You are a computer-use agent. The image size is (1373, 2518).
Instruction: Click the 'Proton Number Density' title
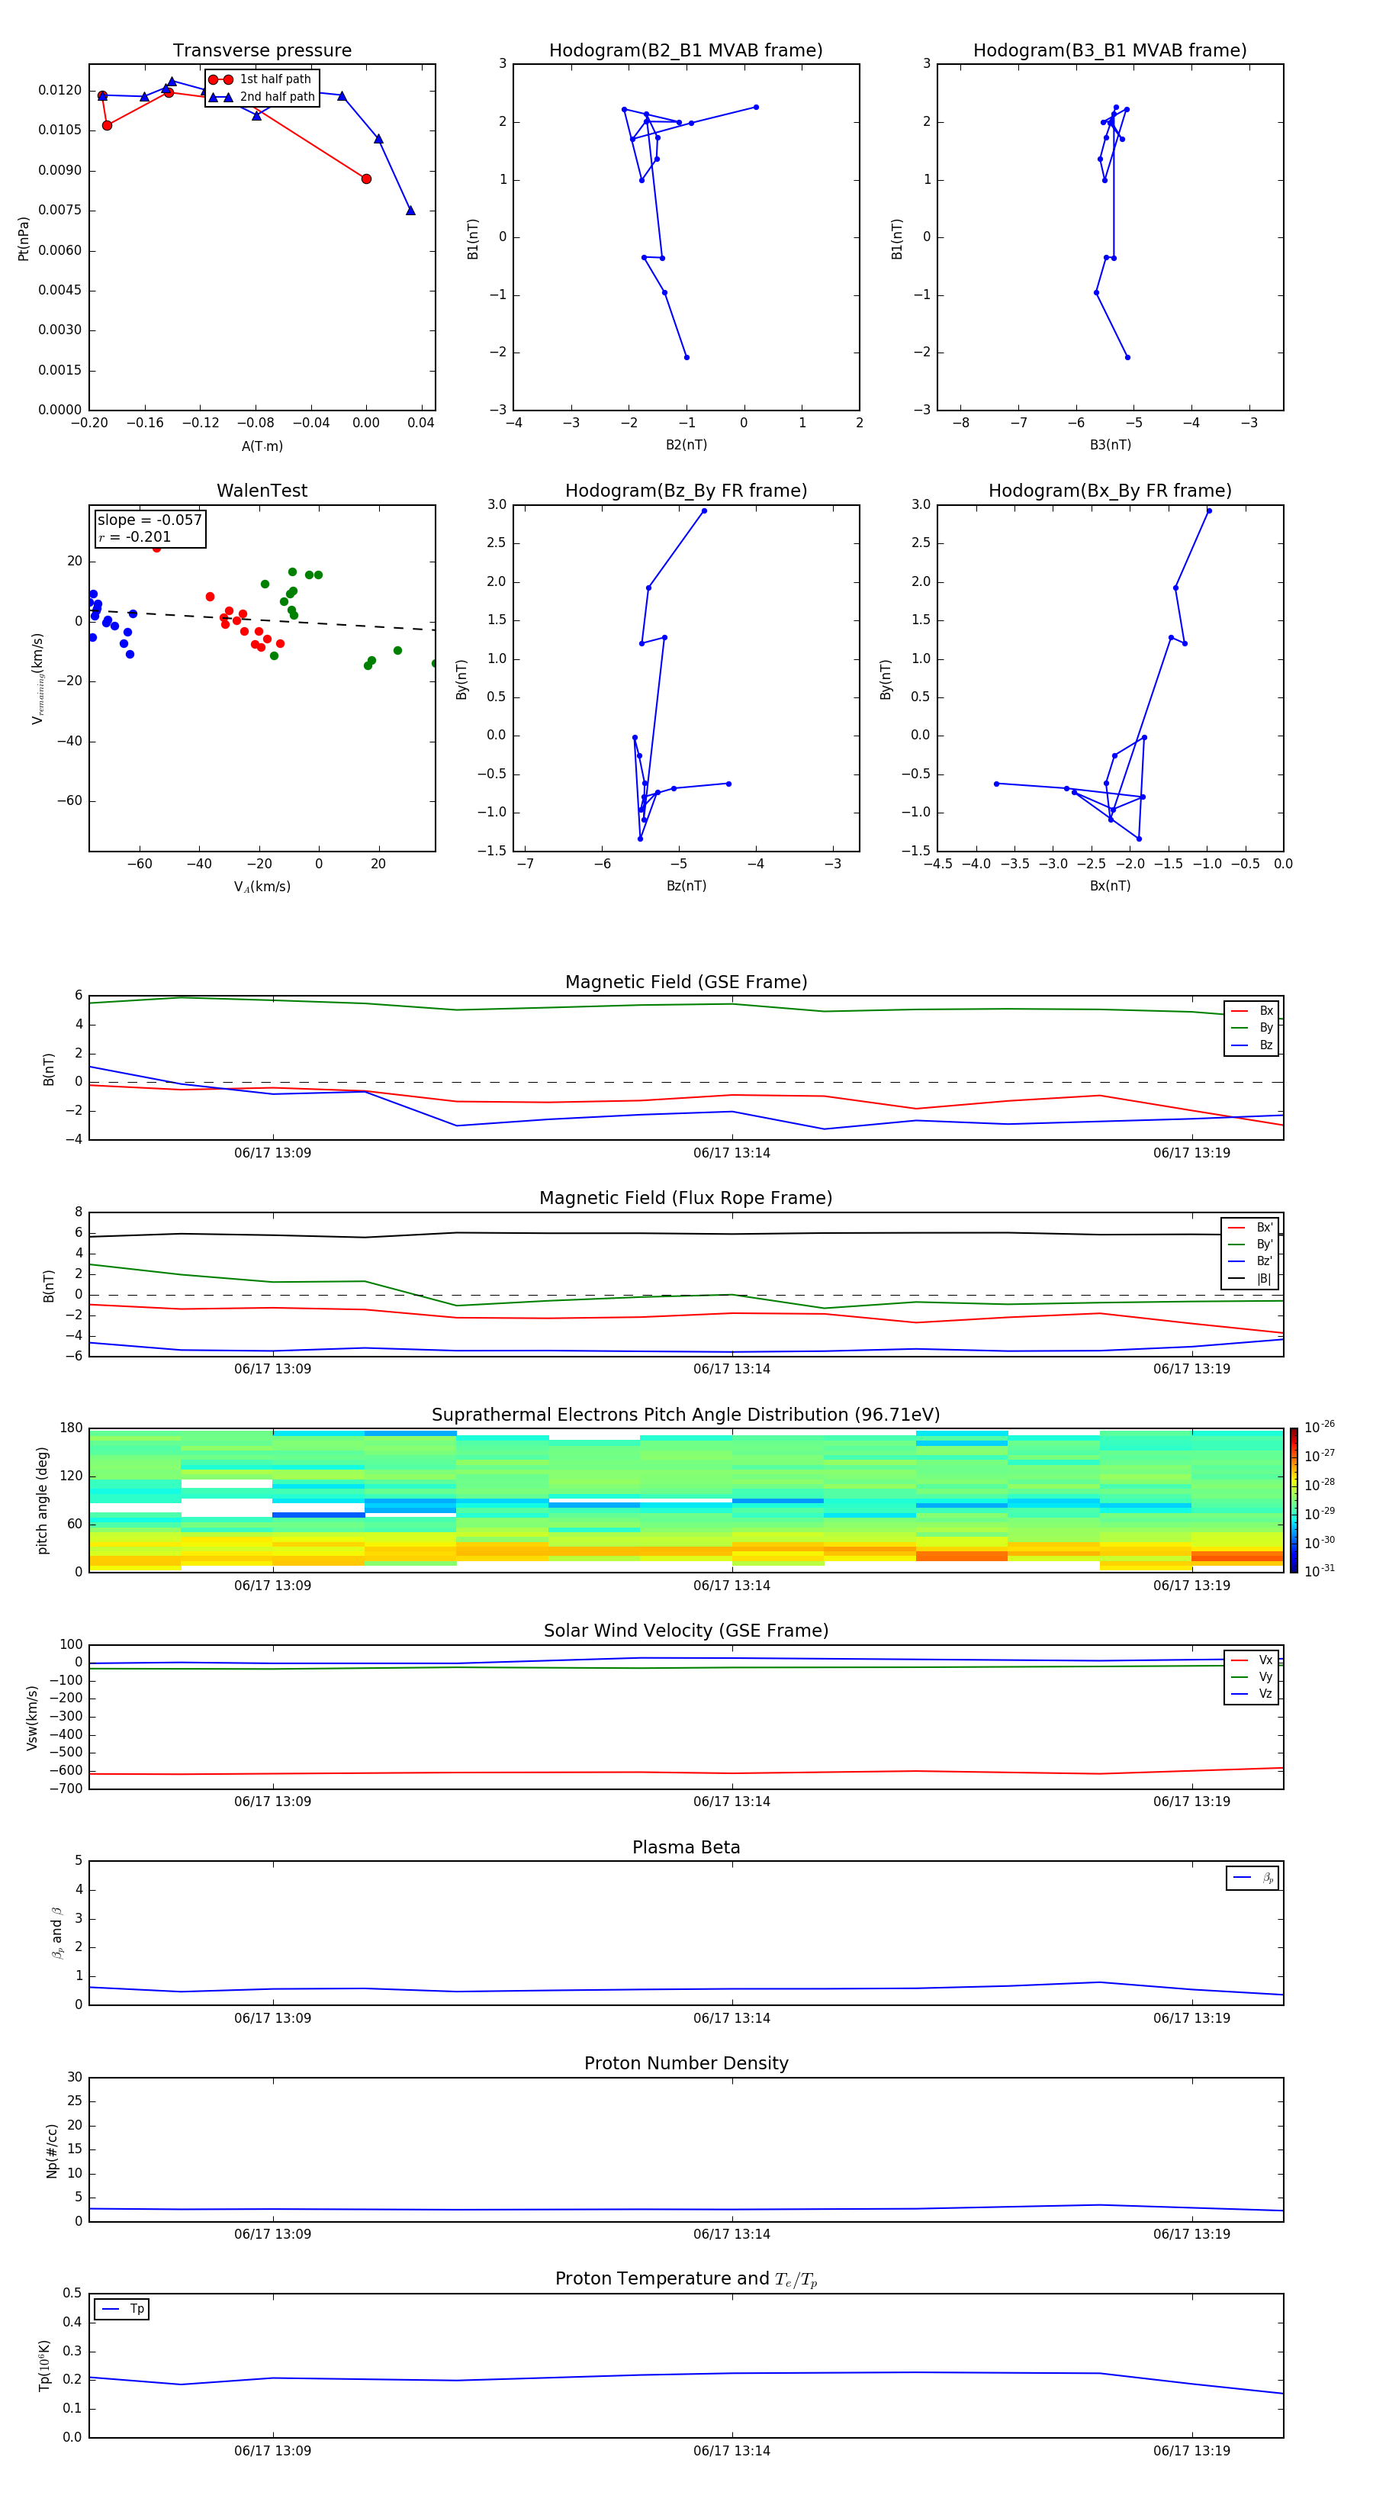click(x=686, y=2063)
